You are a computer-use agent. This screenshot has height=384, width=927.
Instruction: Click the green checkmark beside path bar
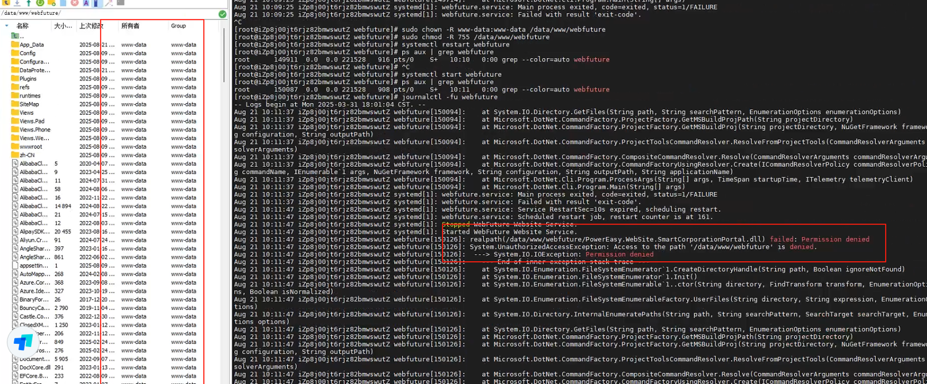pos(222,14)
